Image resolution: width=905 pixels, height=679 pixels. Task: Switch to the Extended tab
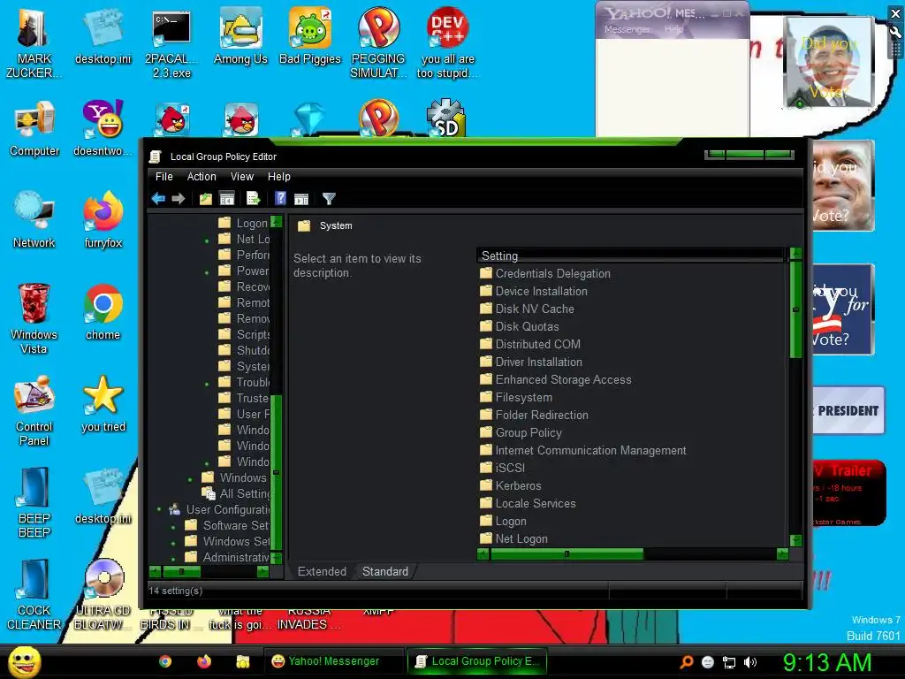(x=322, y=572)
